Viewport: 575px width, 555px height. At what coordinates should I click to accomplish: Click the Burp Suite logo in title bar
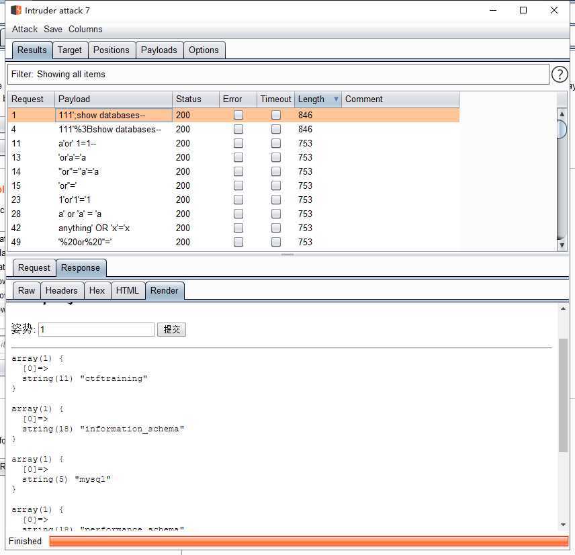[x=16, y=10]
